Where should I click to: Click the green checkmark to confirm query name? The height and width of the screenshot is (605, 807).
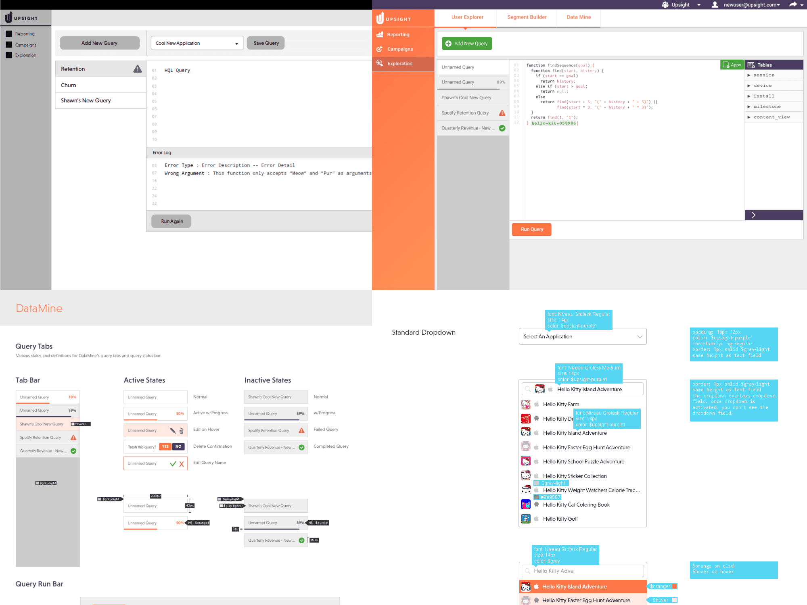[x=173, y=463]
